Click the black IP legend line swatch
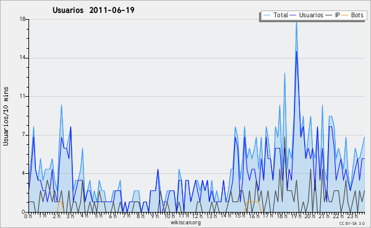 pos(329,15)
